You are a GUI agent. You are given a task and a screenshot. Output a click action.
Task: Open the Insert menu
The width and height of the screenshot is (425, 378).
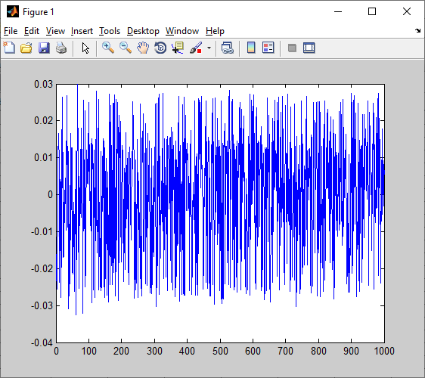82,31
